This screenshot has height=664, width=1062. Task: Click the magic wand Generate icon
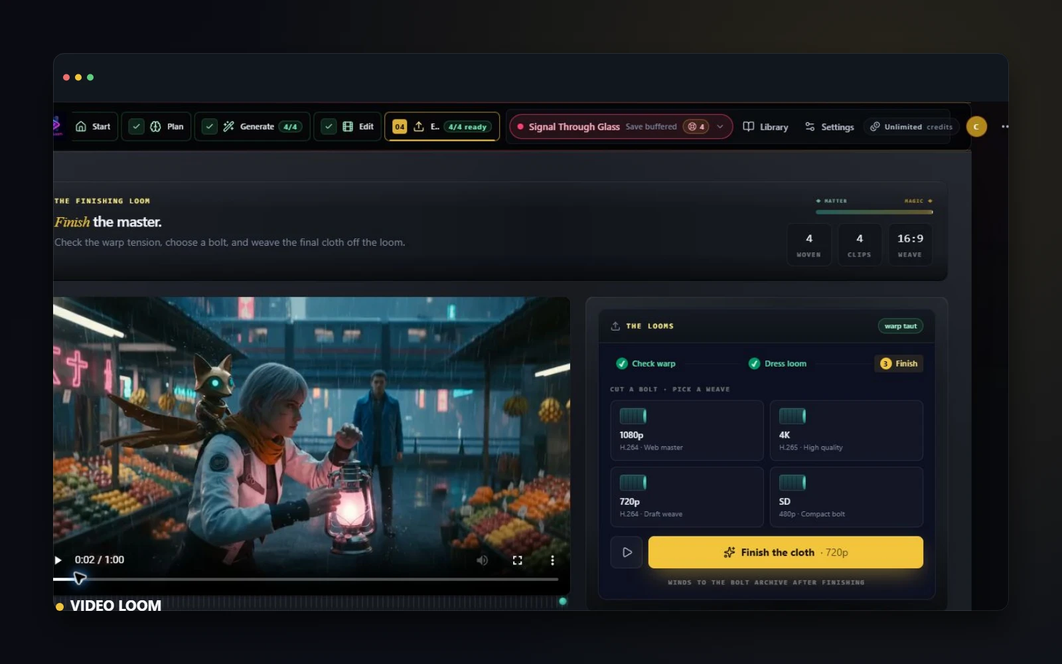(x=228, y=126)
